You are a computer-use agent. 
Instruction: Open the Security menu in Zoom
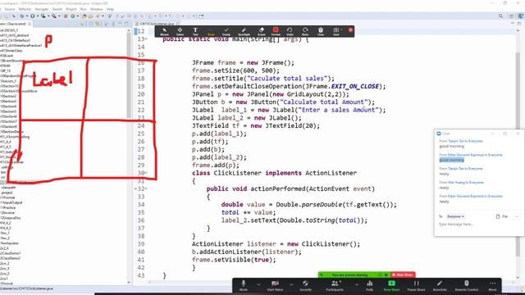point(305,285)
